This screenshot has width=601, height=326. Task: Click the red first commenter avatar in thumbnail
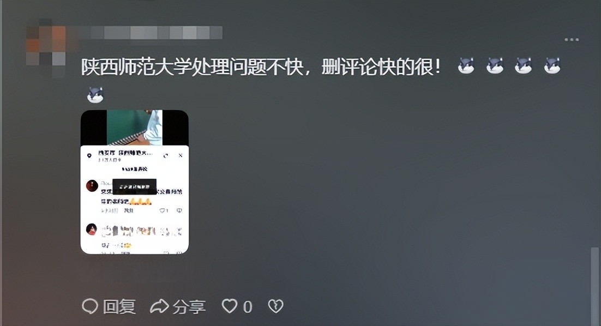(92, 186)
